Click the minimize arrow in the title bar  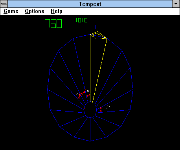tap(176, 4)
